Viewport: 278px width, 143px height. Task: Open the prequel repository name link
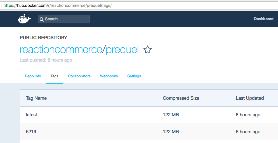122,50
